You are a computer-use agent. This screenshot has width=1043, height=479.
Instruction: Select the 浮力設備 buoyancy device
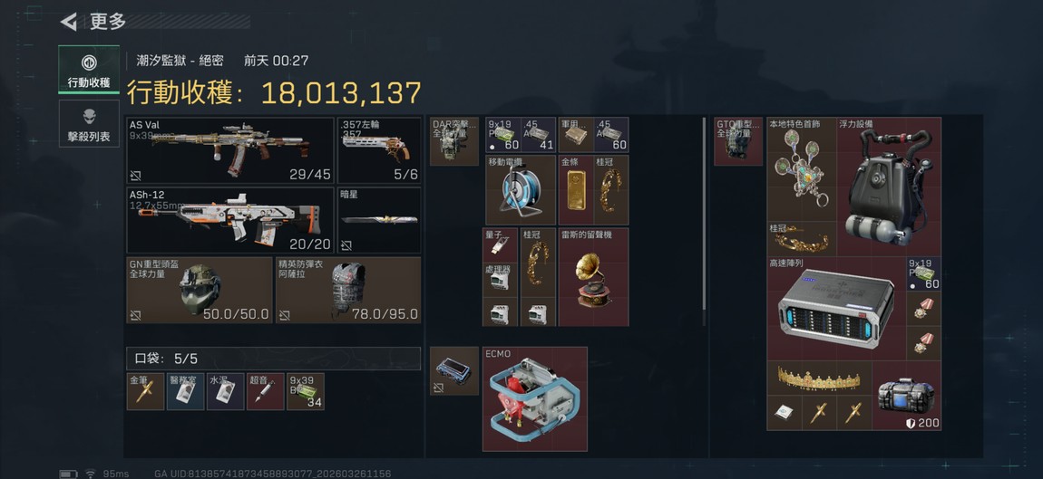pyautogui.click(x=889, y=187)
